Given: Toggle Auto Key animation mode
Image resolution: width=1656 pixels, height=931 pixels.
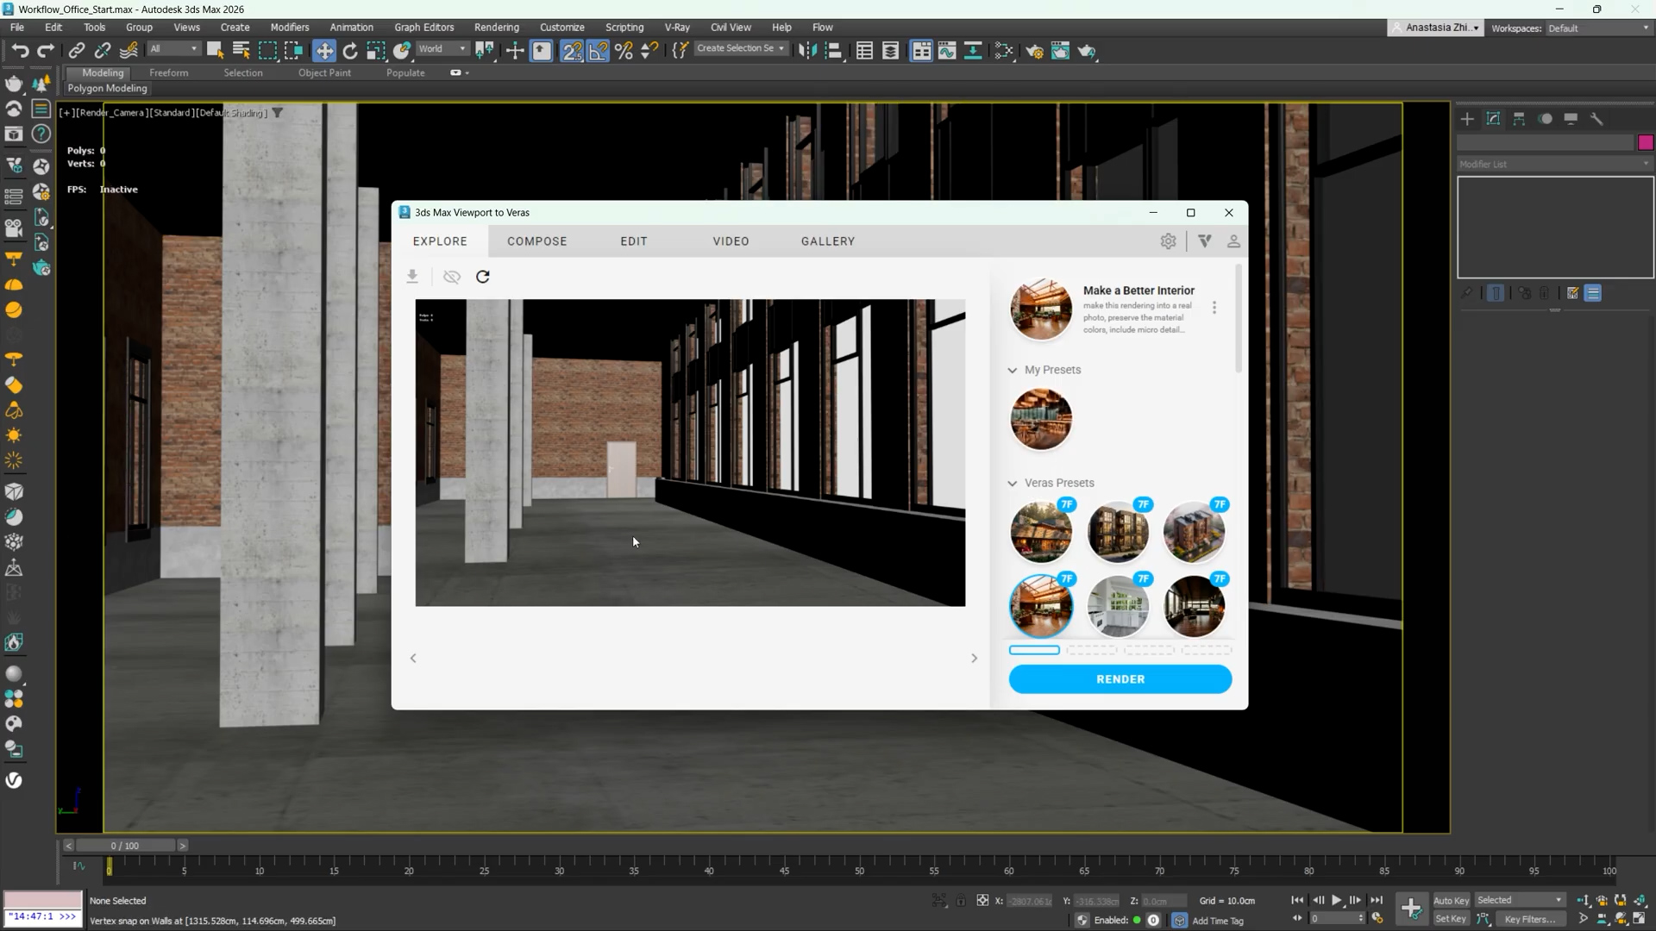Looking at the screenshot, I should click(1451, 900).
